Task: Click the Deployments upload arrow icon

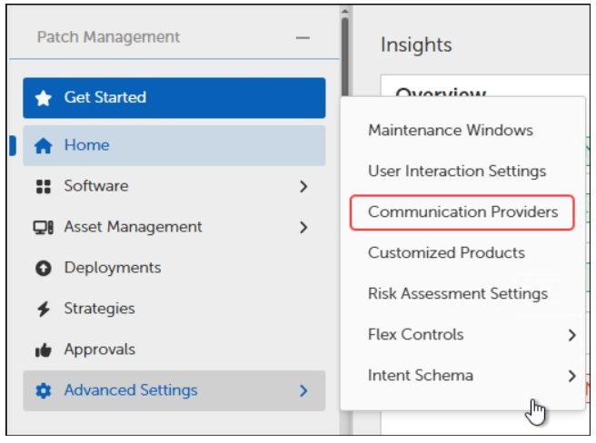Action: point(43,268)
